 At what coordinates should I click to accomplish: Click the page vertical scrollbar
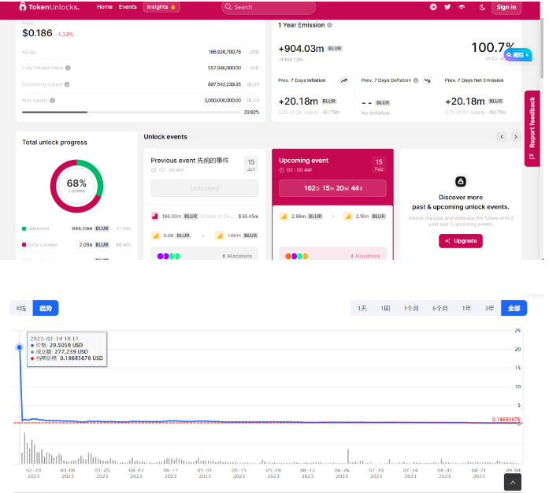(542, 47)
